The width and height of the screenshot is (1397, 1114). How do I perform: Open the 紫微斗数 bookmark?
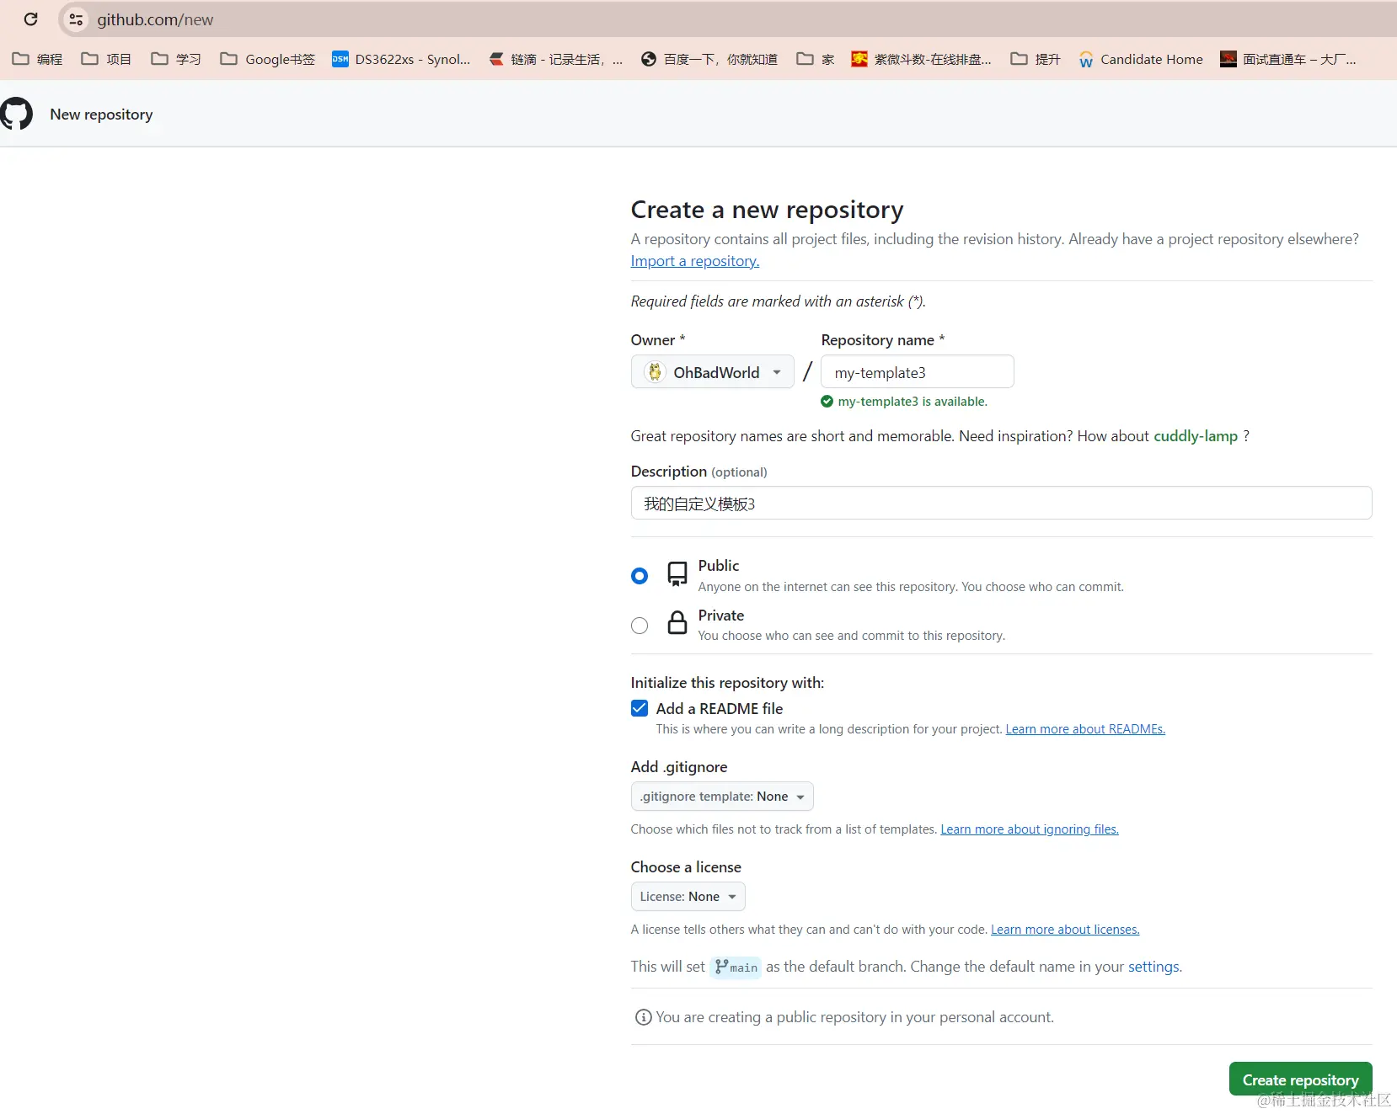click(x=921, y=59)
